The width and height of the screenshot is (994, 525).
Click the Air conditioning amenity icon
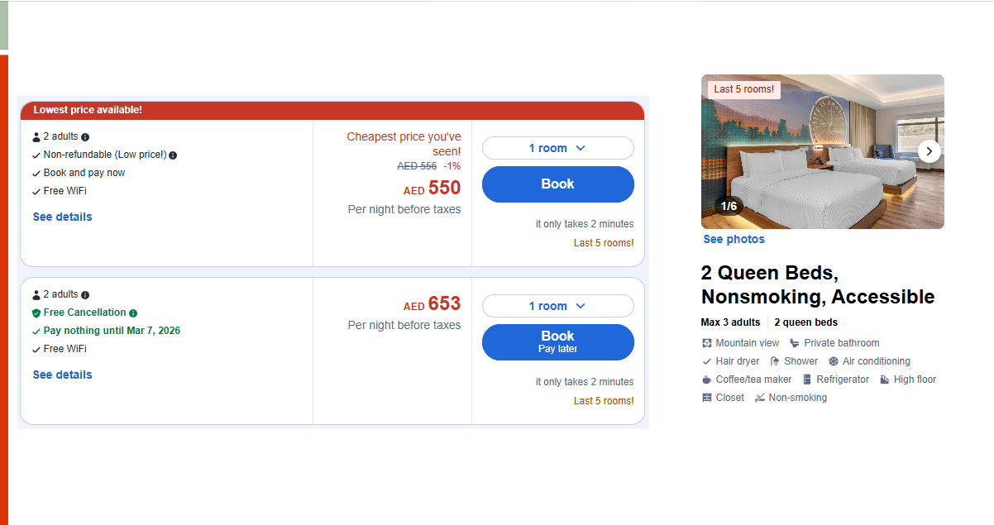(834, 361)
